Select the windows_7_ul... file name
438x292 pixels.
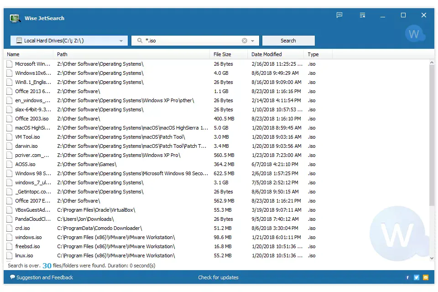tap(33, 183)
